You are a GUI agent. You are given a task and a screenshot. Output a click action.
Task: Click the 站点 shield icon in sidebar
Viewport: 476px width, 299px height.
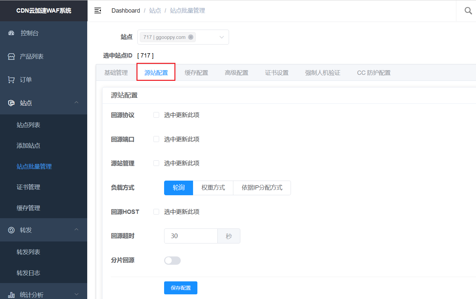tap(11, 103)
